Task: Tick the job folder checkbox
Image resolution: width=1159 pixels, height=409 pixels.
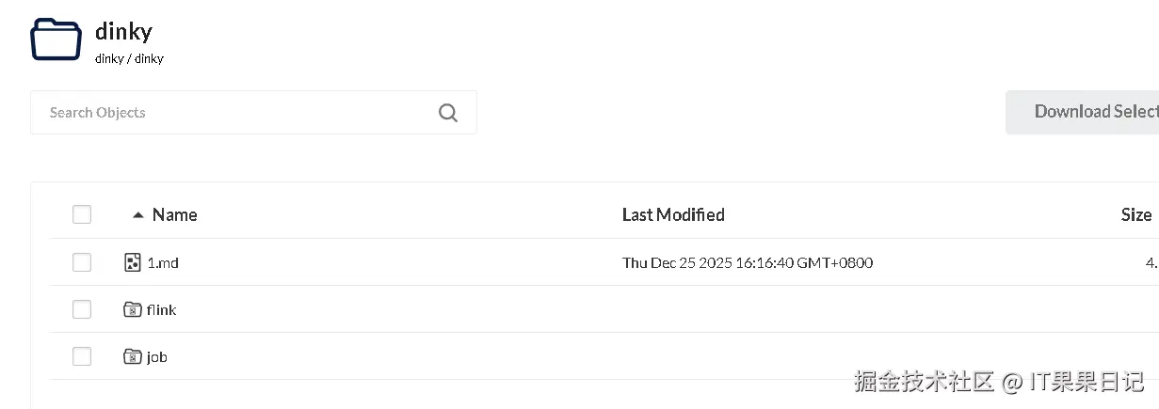Action: [x=82, y=356]
